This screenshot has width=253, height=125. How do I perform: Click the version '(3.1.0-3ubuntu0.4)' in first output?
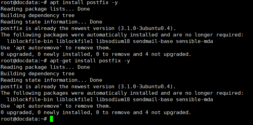[x=147, y=28]
